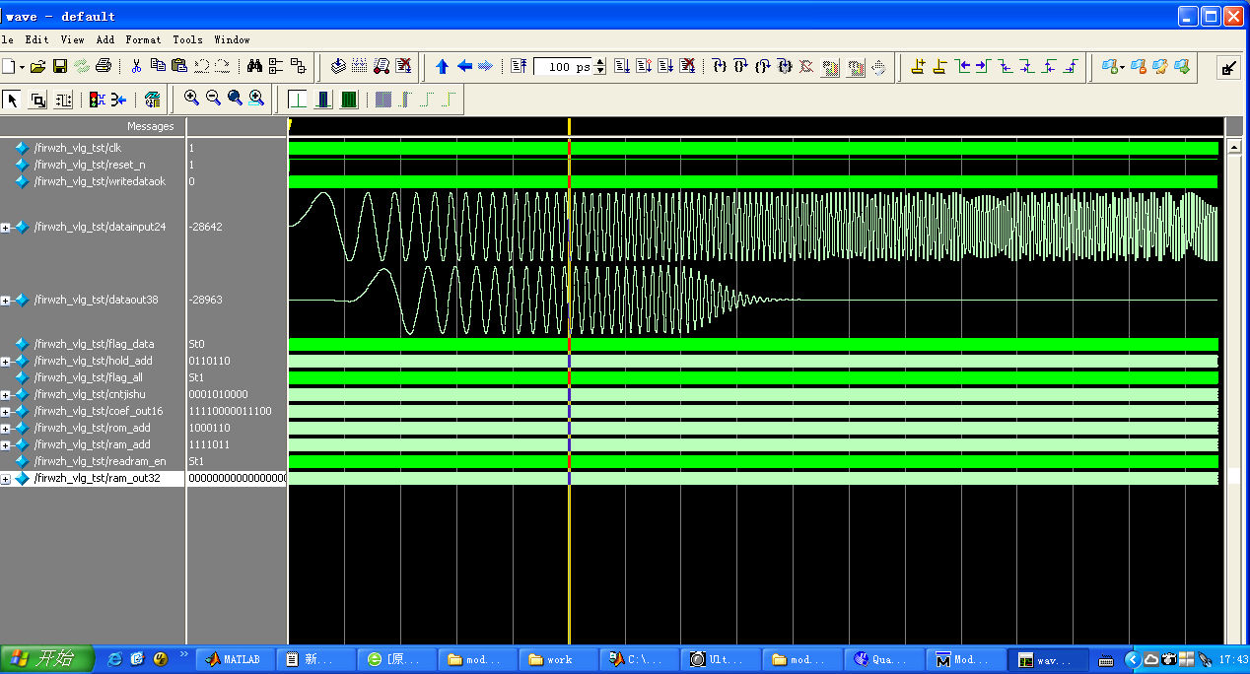This screenshot has height=674, width=1250.
Task: Open the Format menu
Action: click(x=143, y=39)
